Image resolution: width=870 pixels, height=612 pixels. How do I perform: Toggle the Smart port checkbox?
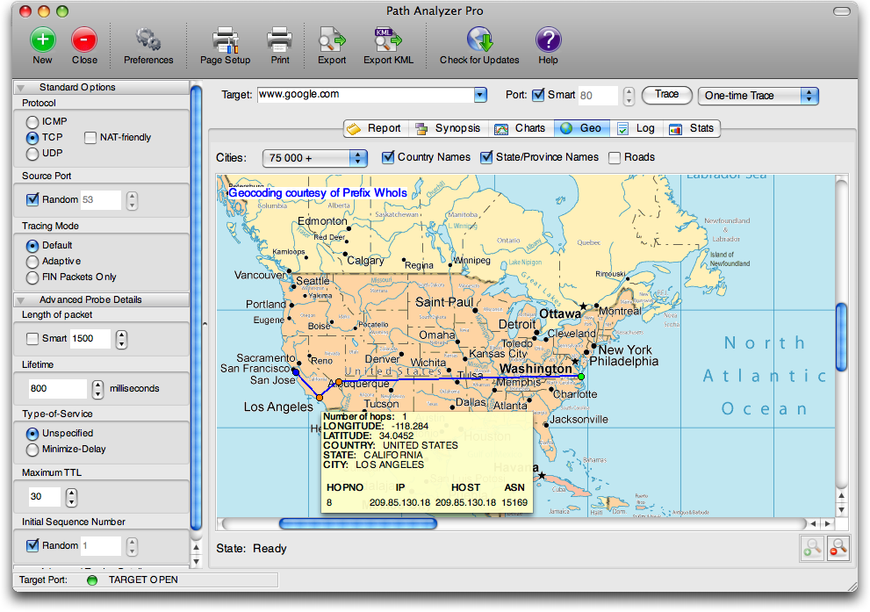tap(538, 95)
